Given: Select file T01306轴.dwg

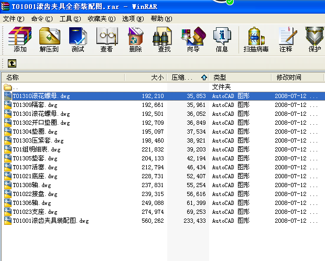Looking at the screenshot, I should 32,203.
